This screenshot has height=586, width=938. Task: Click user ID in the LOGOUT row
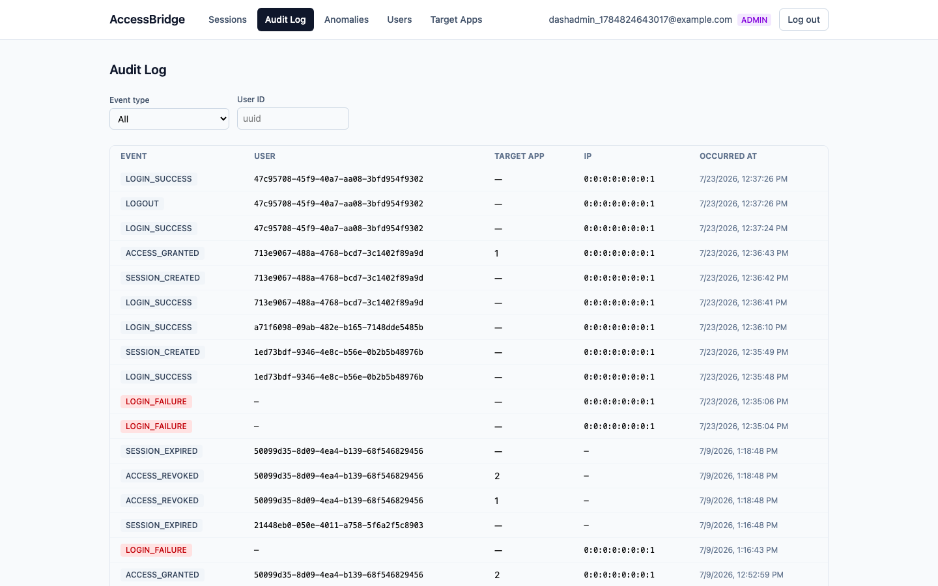tap(339, 204)
